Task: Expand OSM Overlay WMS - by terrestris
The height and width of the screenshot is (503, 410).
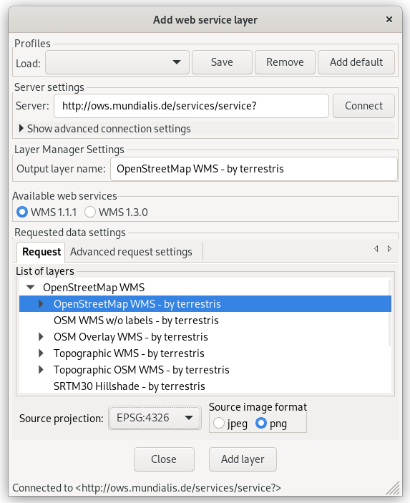Action: point(41,337)
